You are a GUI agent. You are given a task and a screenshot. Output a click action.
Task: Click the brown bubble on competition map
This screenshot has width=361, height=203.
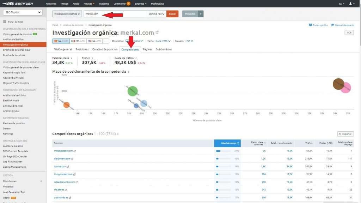tap(338, 84)
